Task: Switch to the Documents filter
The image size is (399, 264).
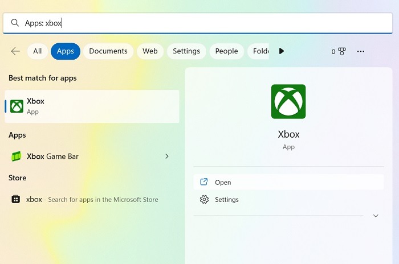Action: [108, 51]
